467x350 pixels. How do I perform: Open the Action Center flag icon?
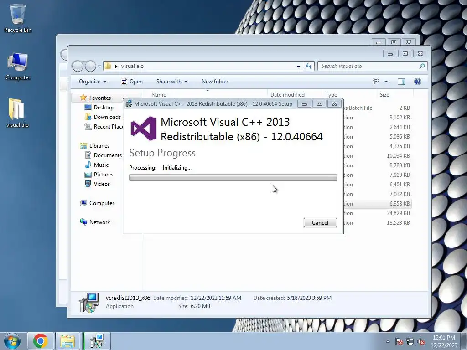[x=399, y=341]
